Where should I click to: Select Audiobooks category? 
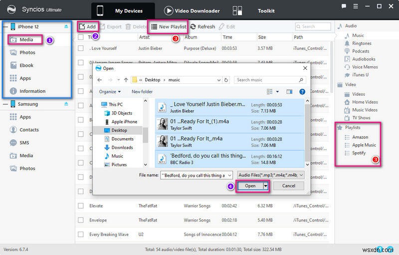pyautogui.click(x=364, y=59)
